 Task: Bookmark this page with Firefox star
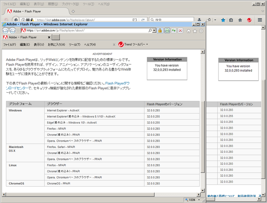[x=223, y=20]
